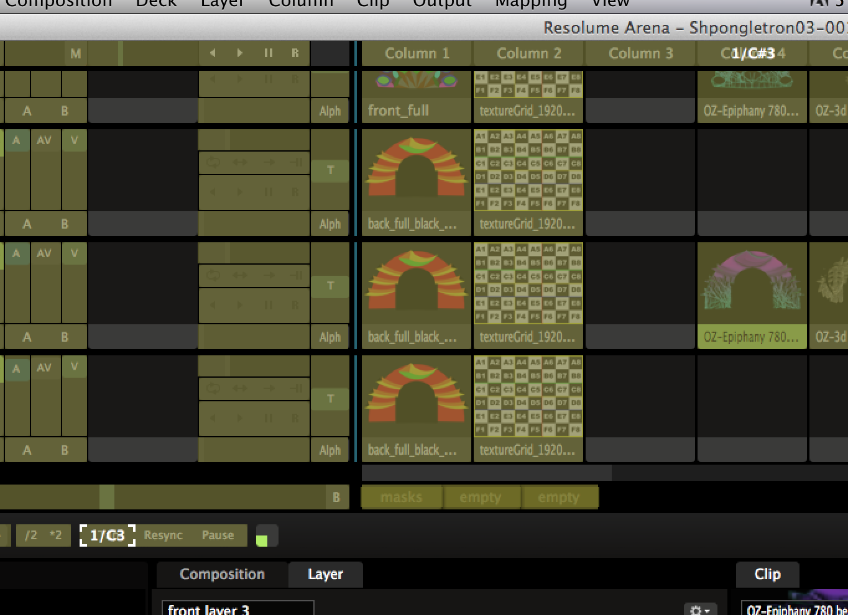Click play backward arrow in top transport
Screen dimensions: 848x615
pyautogui.click(x=213, y=53)
